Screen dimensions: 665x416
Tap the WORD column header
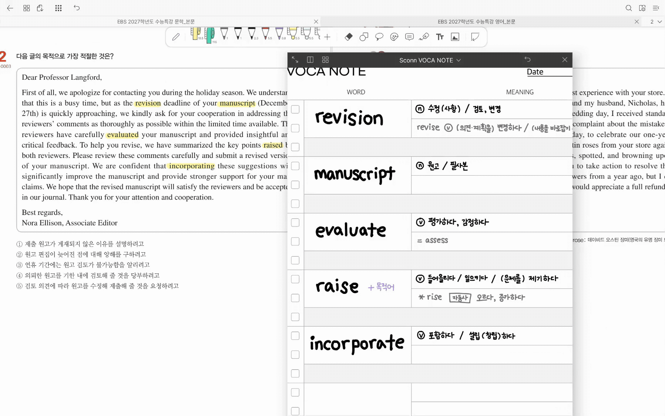[356, 92]
